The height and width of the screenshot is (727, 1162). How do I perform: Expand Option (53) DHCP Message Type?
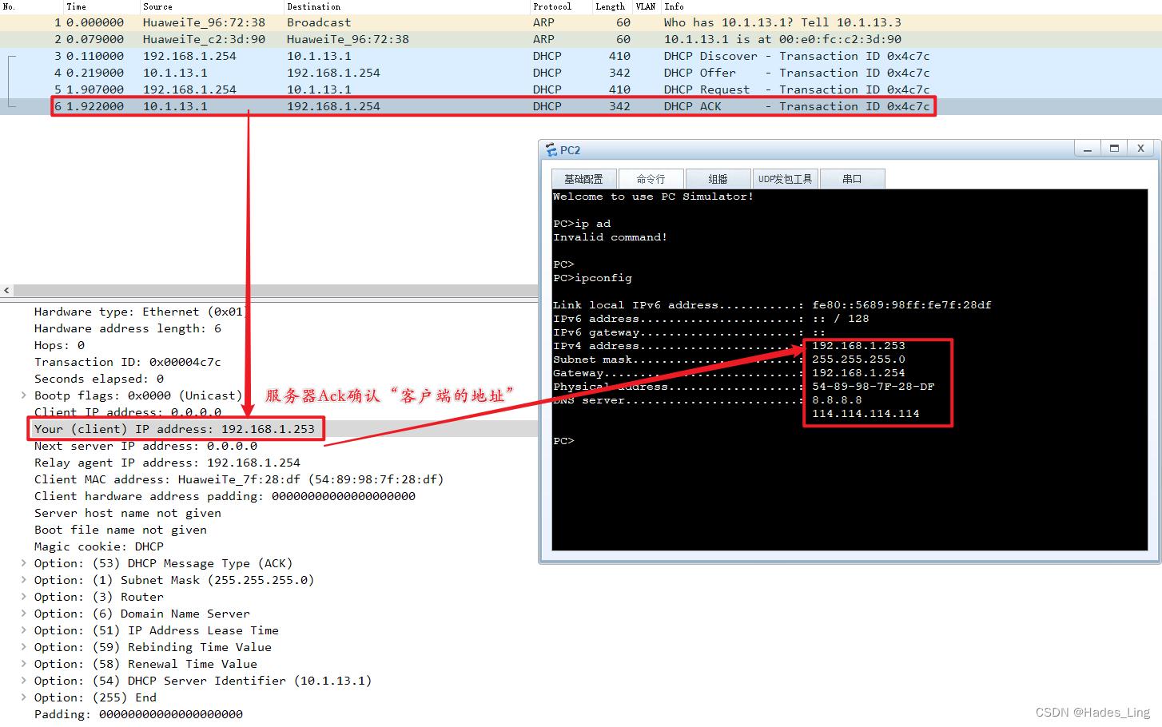coord(24,563)
